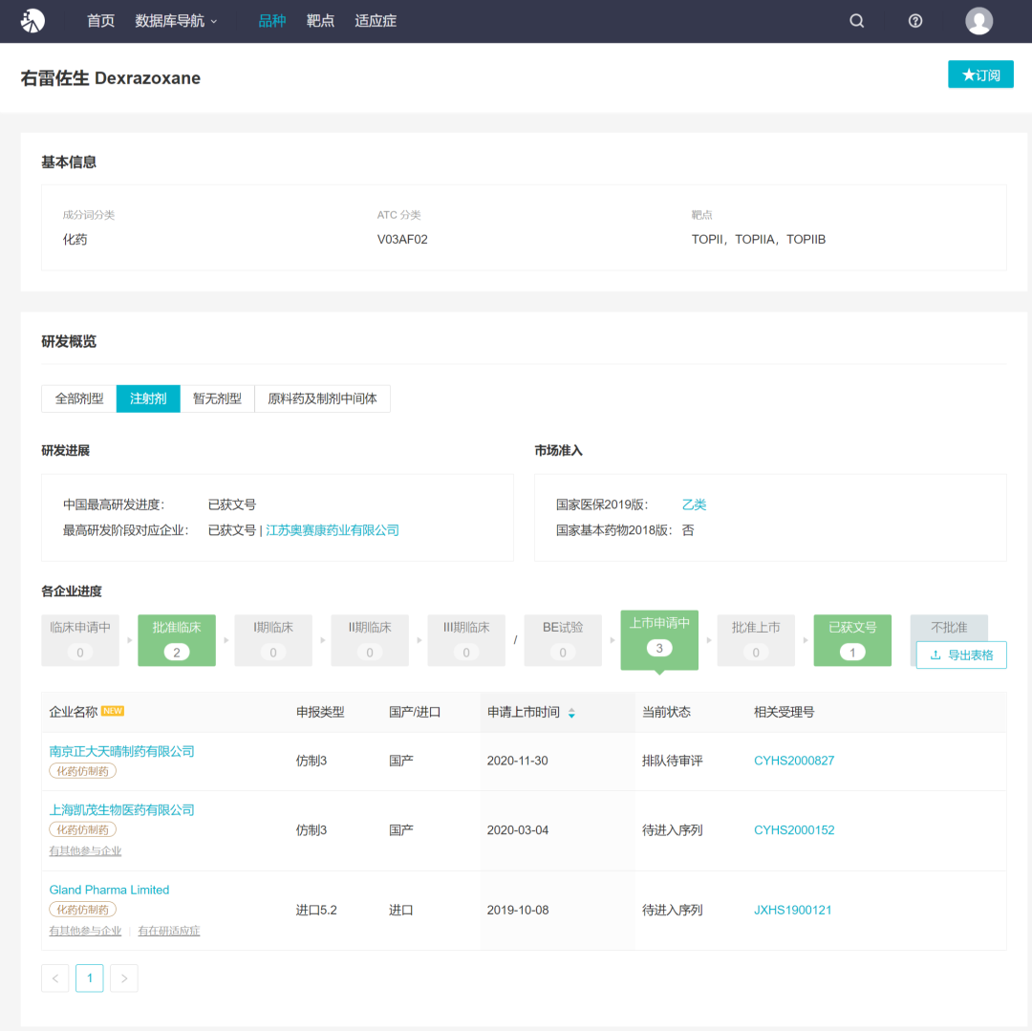Click 化药仿制药 tag under Gland Pharma

(83, 910)
